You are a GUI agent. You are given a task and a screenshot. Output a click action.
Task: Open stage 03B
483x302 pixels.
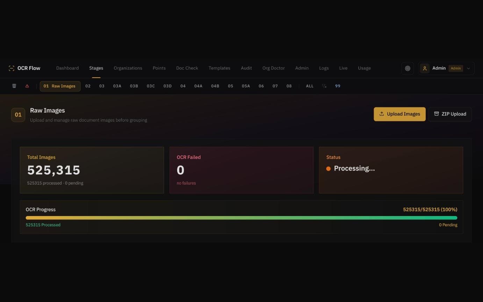[x=134, y=86]
